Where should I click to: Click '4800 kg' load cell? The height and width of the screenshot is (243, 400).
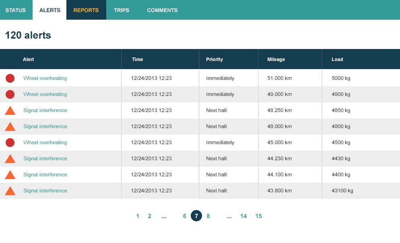tap(341, 127)
